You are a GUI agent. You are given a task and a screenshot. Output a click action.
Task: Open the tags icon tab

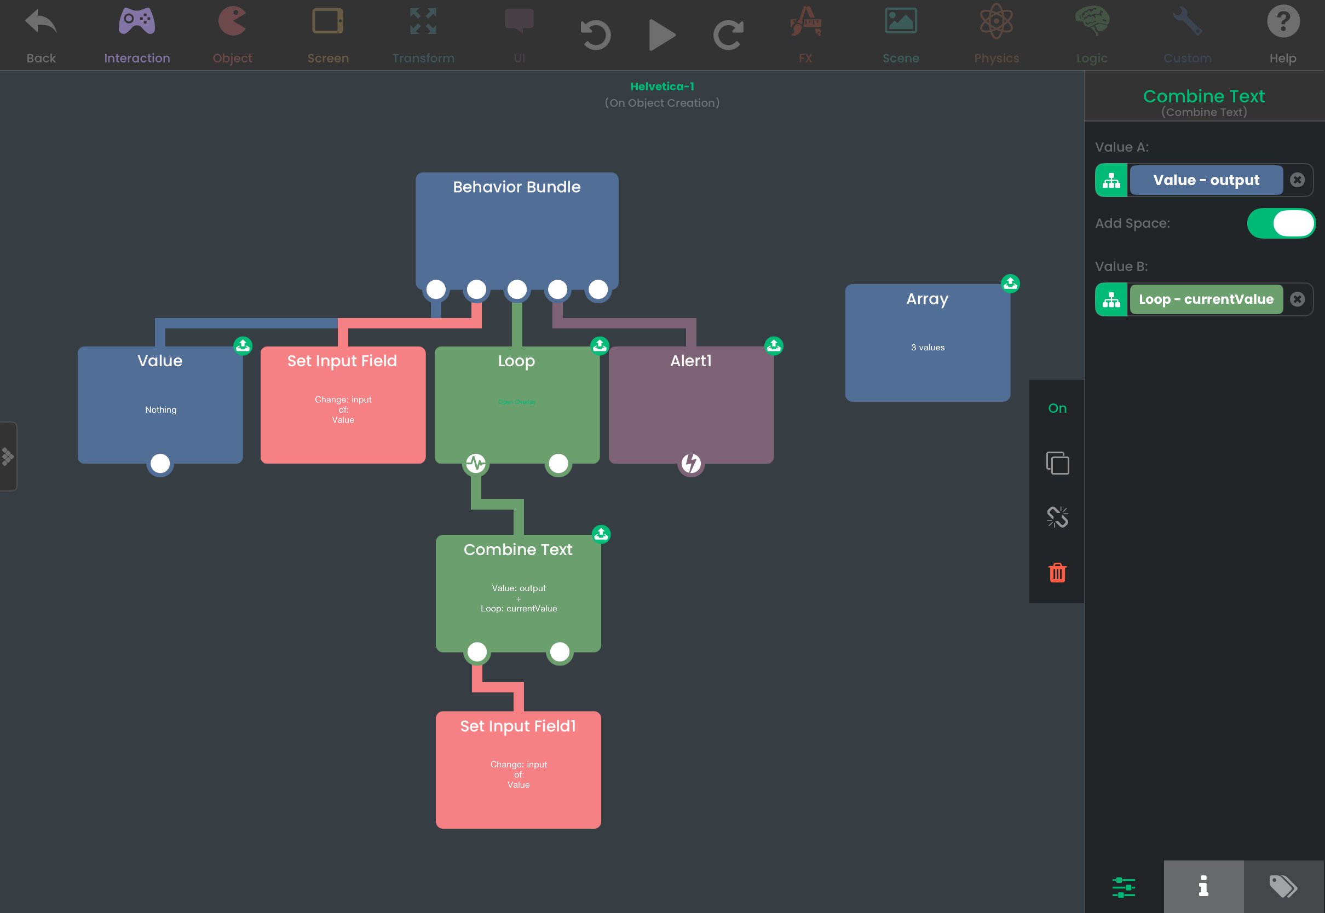point(1283,887)
